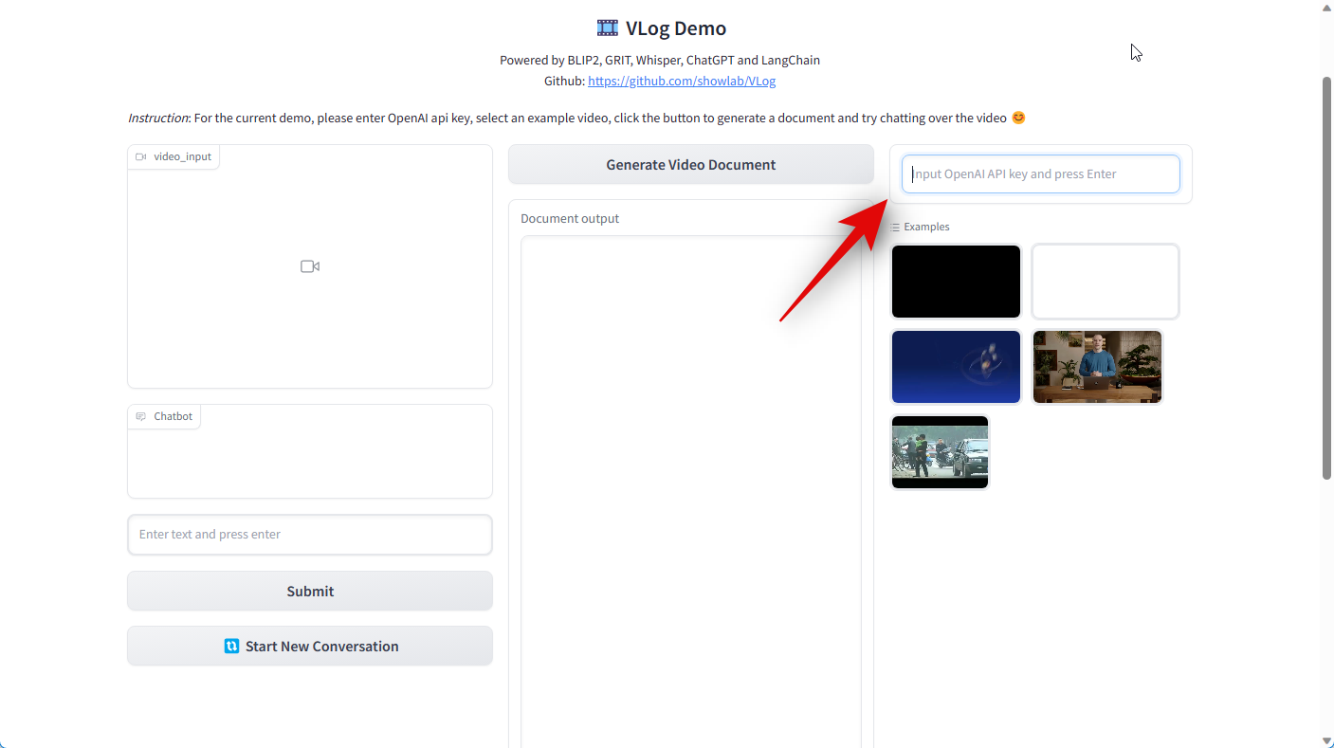Focus the 'Enter text and press enter' chat box

pos(310,535)
